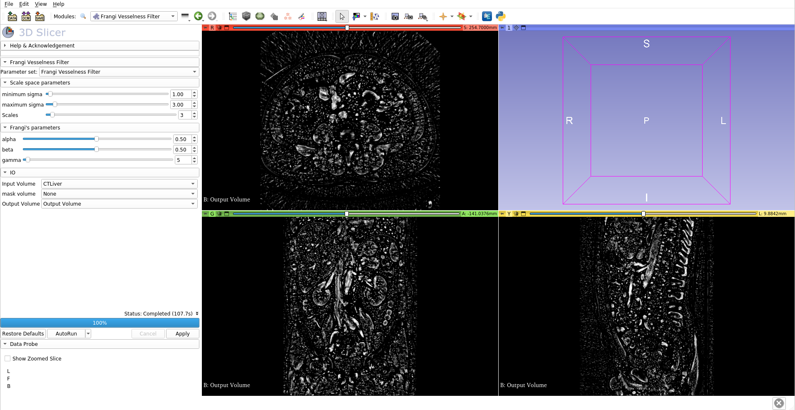795x410 pixels.
Task: Click the Restore Defaults button
Action: click(23, 333)
